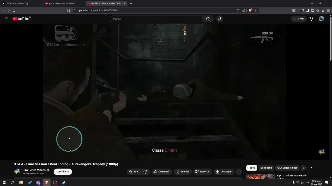Click the channel branding watermark in player

pyautogui.click(x=322, y=152)
